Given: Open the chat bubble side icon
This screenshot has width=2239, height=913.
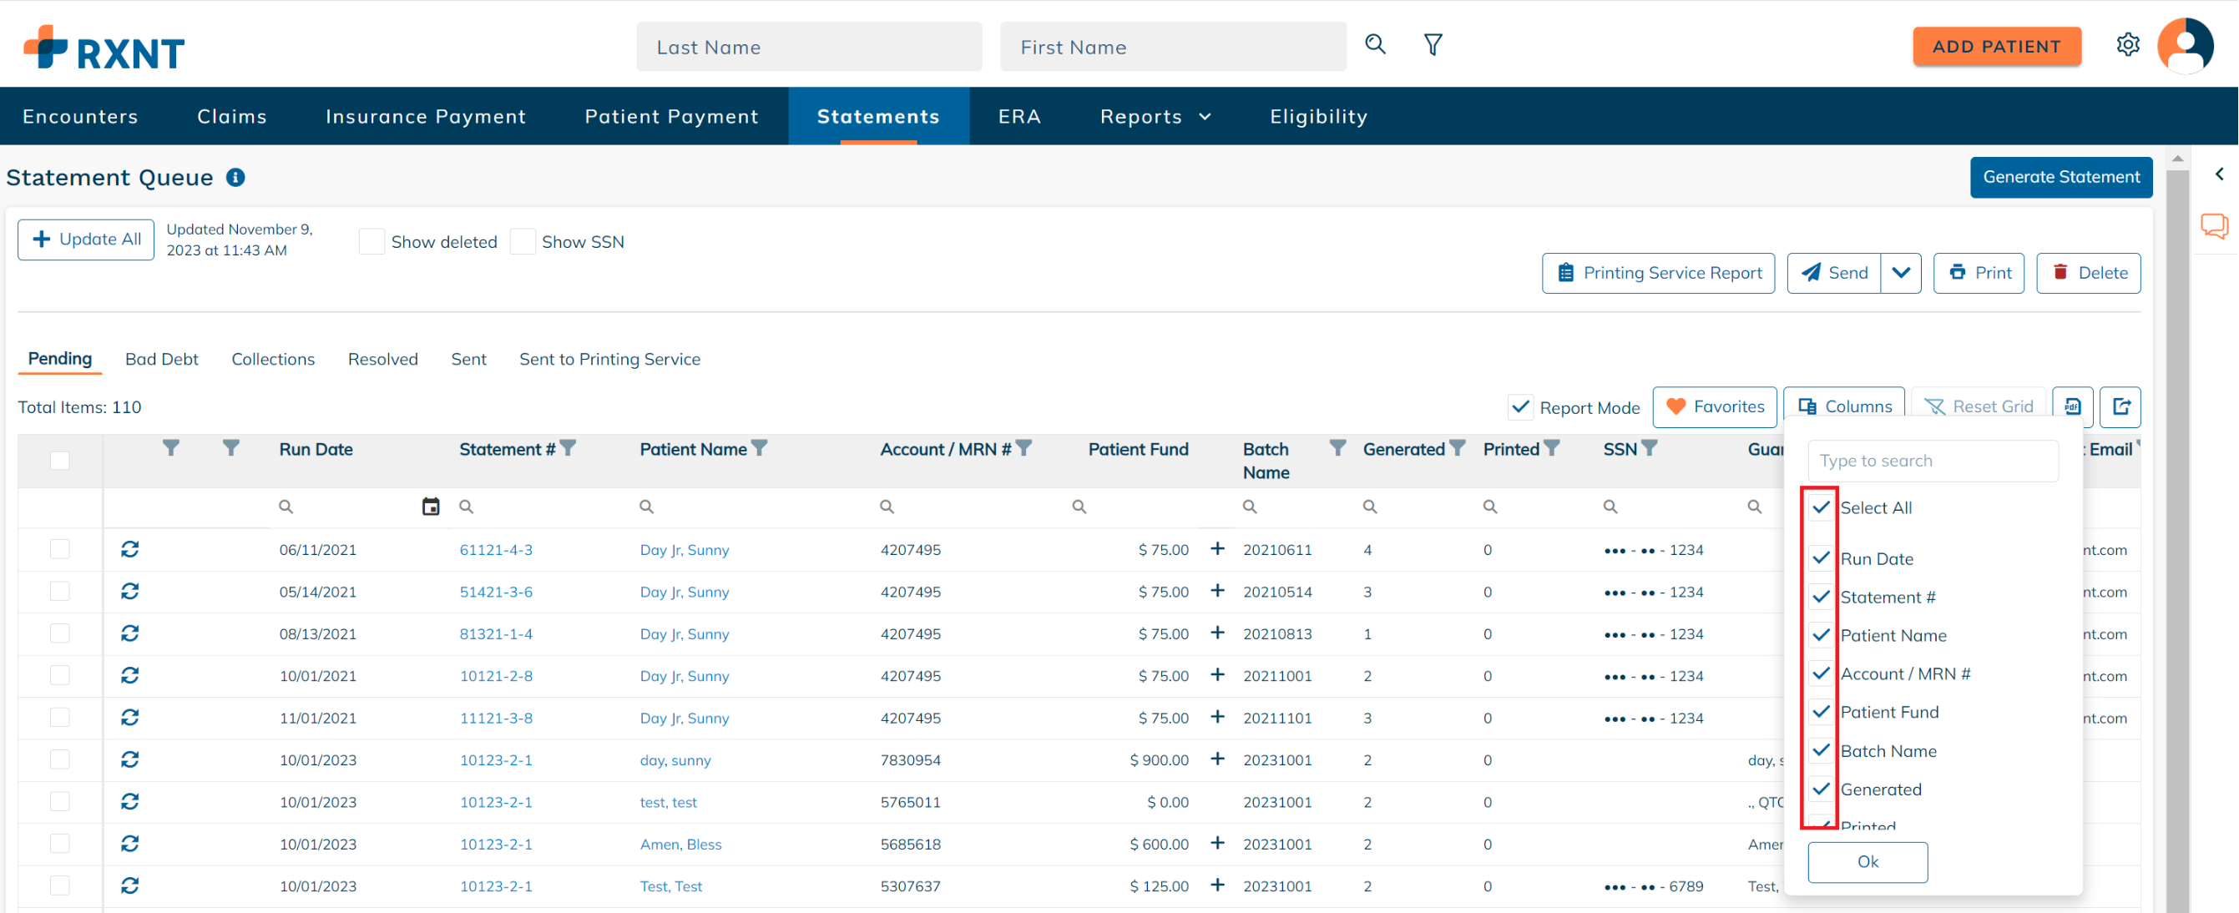Looking at the screenshot, I should tap(2215, 226).
